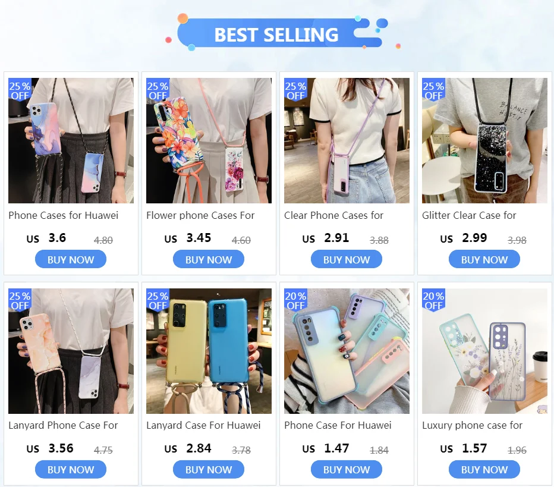
Task: Click the 'Flower phone Cases For' title
Action: [200, 215]
